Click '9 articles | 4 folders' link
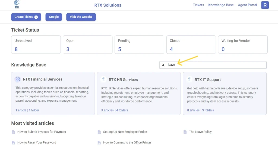Image resolution: width=278 pixels, height=153 pixels. [x=115, y=110]
